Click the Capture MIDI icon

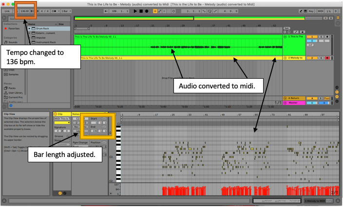169,11
